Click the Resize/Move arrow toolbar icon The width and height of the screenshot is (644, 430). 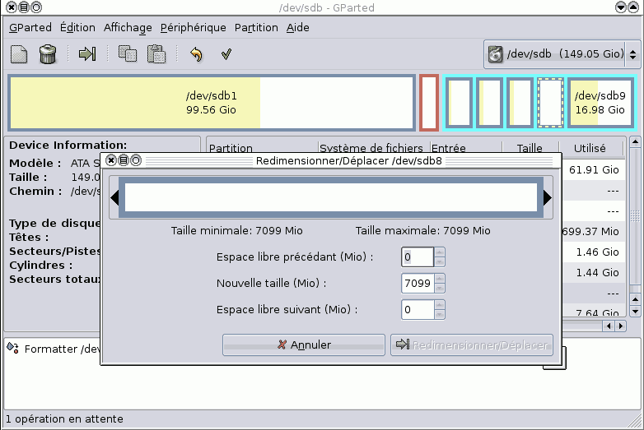tap(87, 54)
